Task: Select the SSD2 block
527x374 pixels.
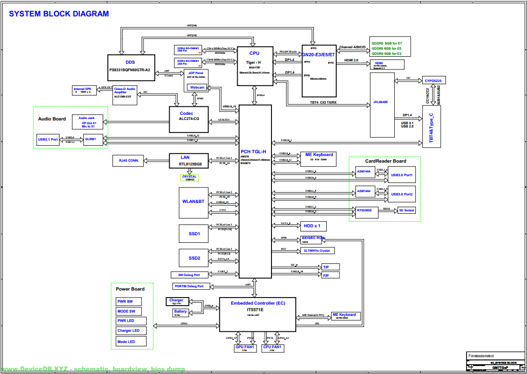Action: (194, 258)
